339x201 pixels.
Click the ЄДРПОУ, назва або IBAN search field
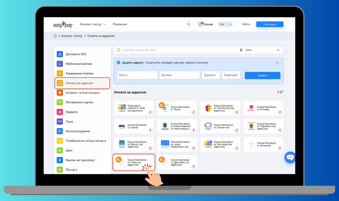[175, 50]
